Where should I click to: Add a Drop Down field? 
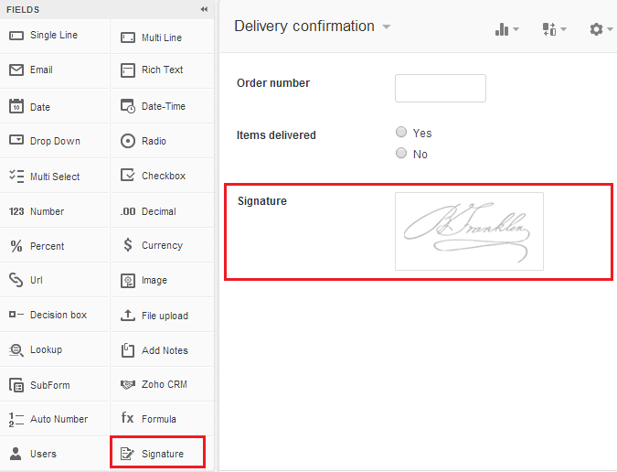click(x=55, y=142)
